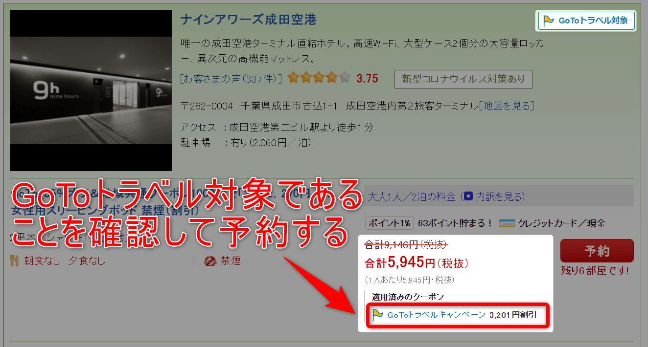Click the クレジットカード/現金 payment text

pos(561,223)
